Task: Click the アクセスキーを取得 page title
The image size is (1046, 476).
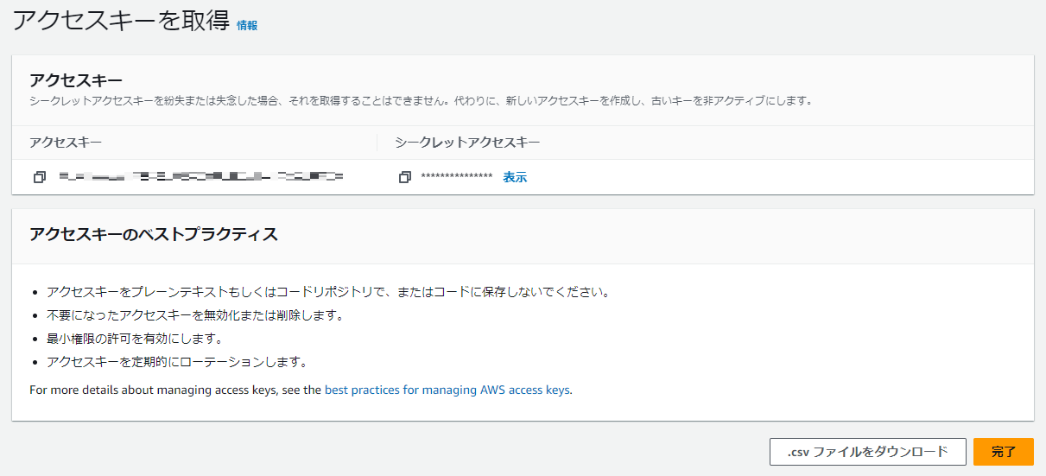Action: (121, 22)
